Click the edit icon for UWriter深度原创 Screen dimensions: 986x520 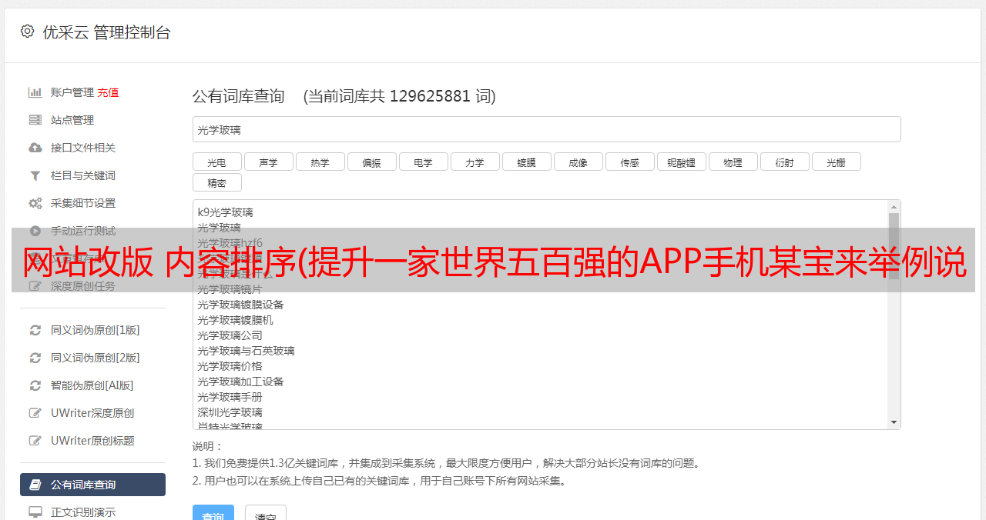[35, 413]
